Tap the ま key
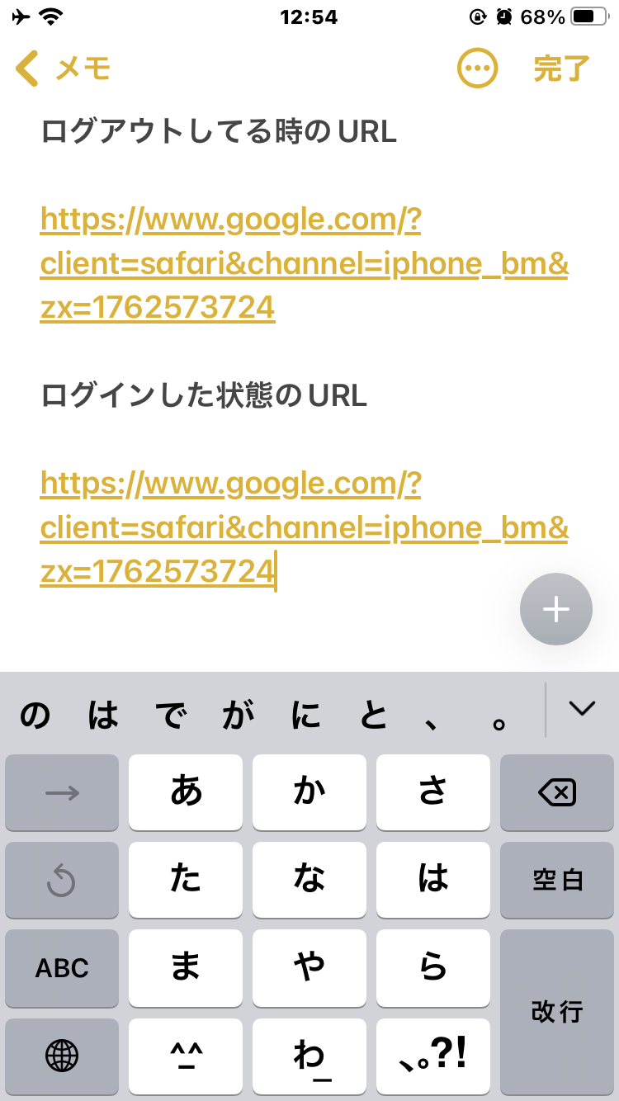Viewport: 619px width, 1101px height. (186, 968)
